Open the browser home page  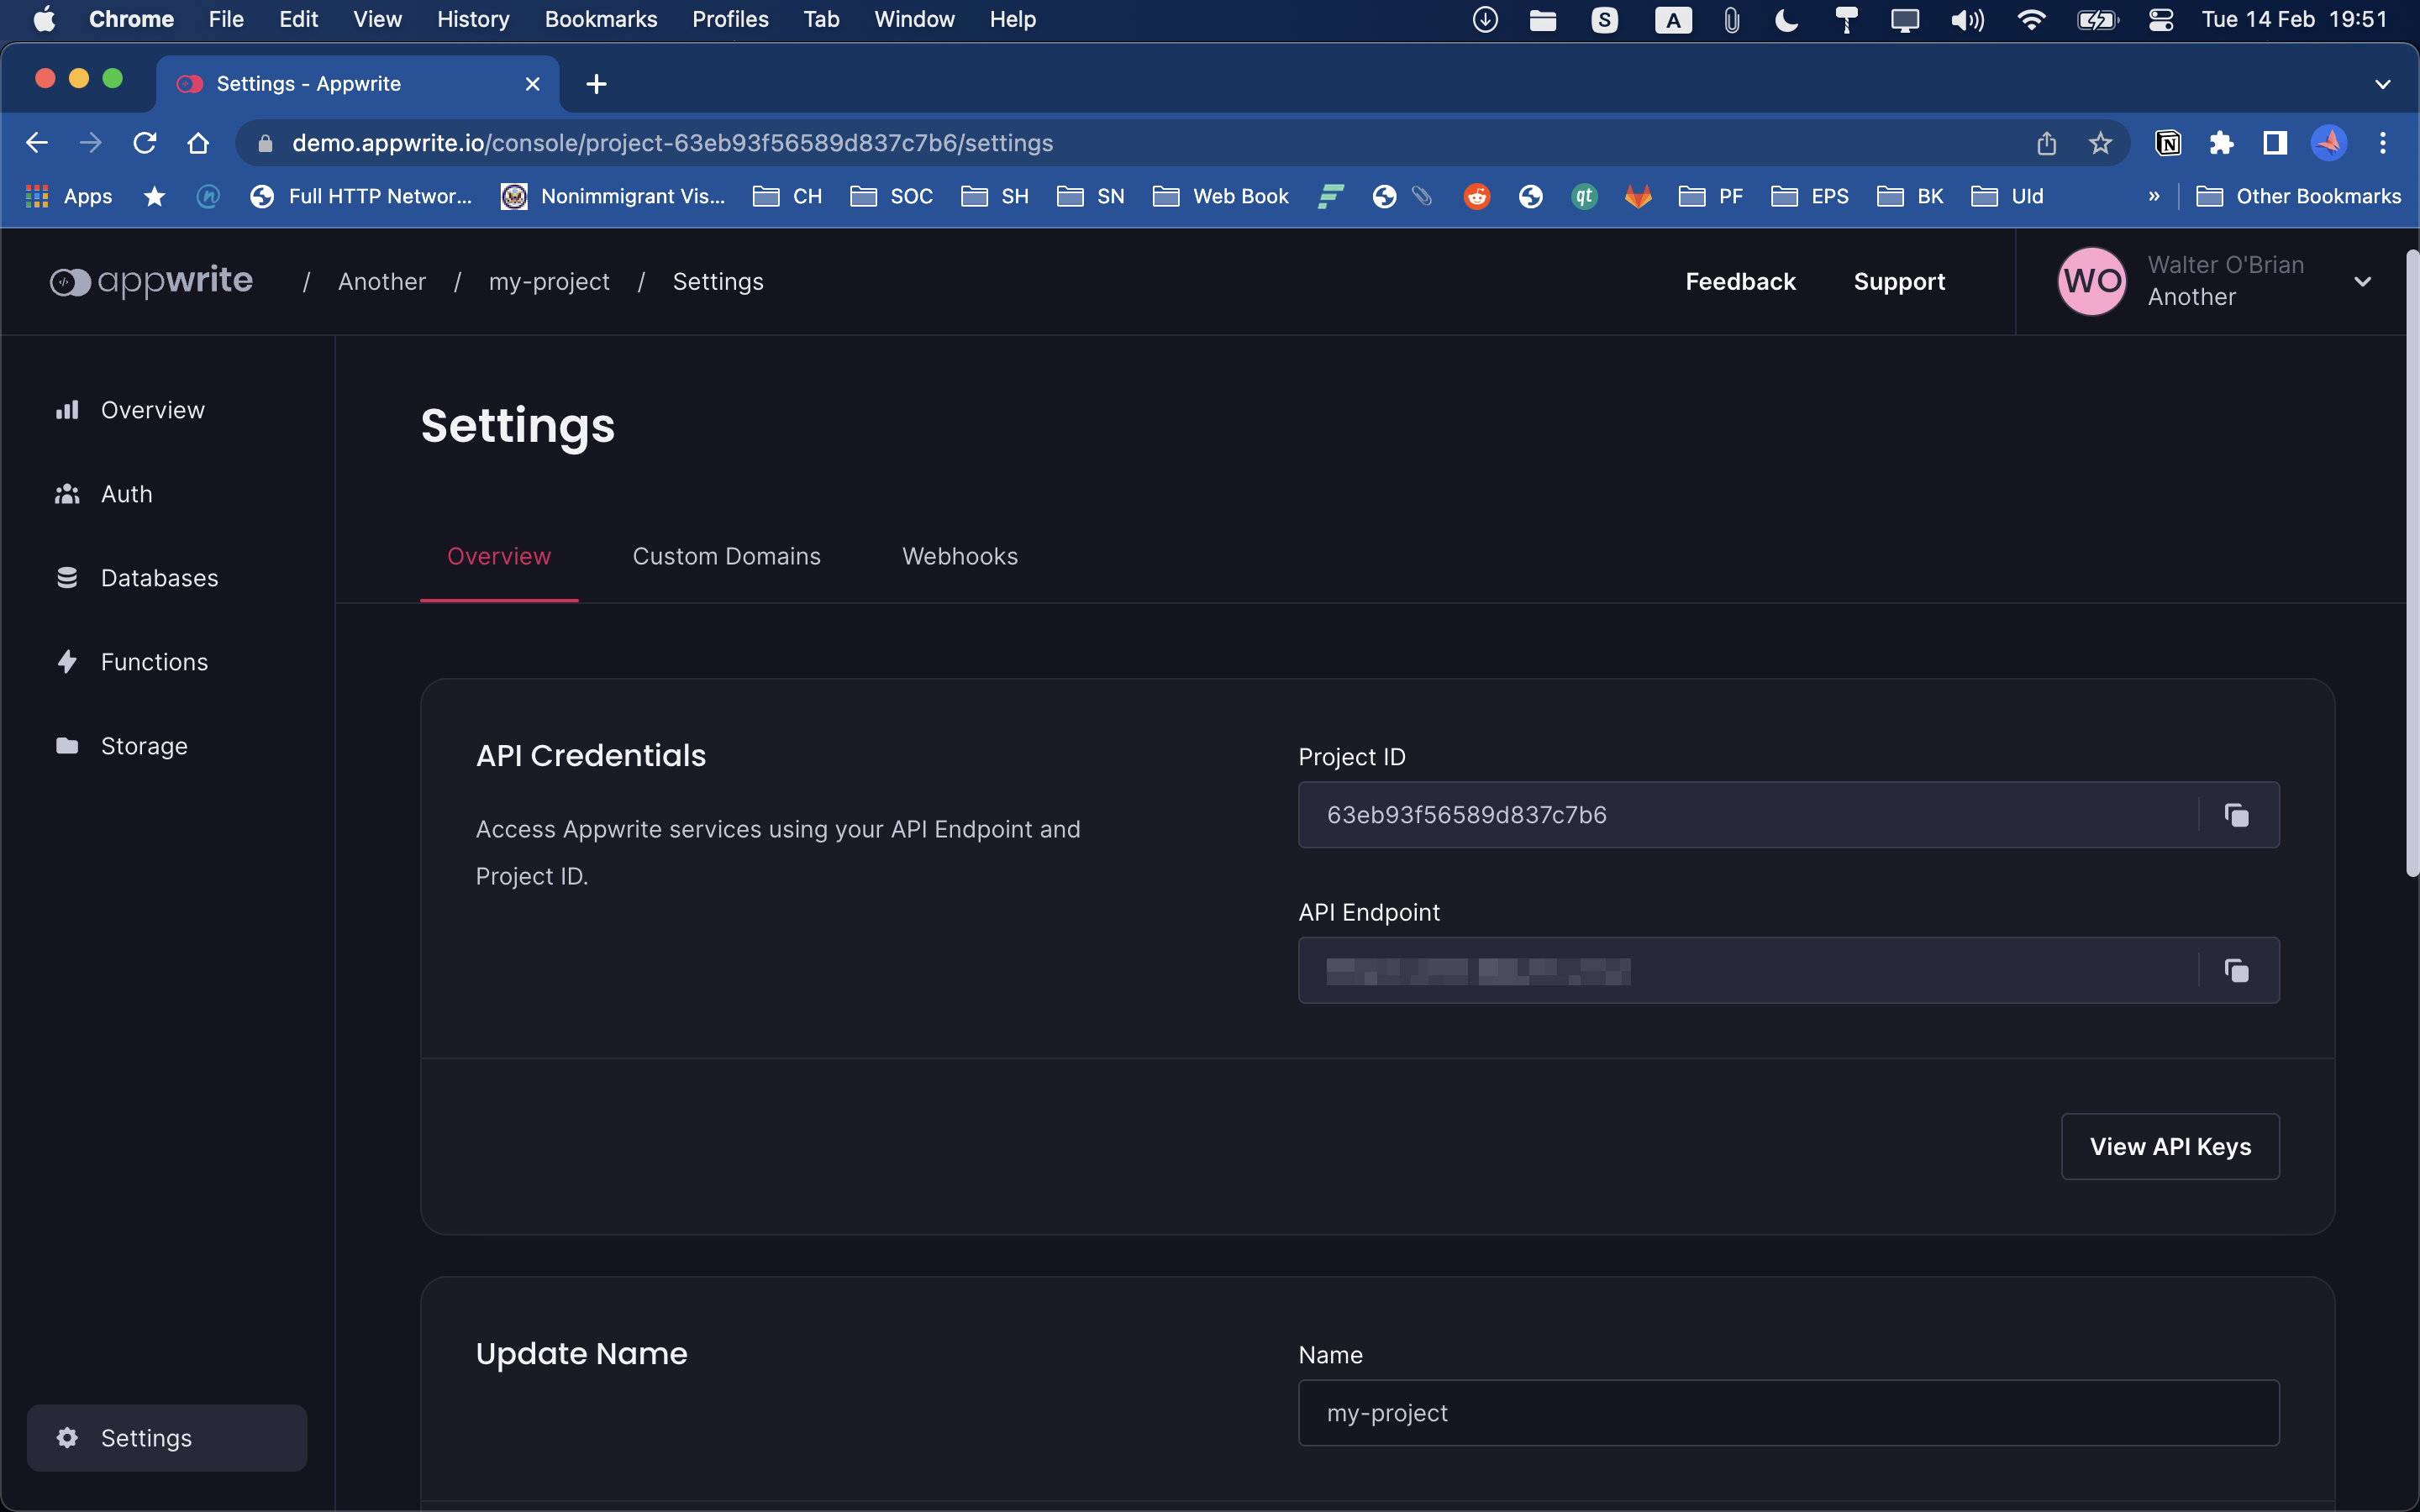(198, 143)
